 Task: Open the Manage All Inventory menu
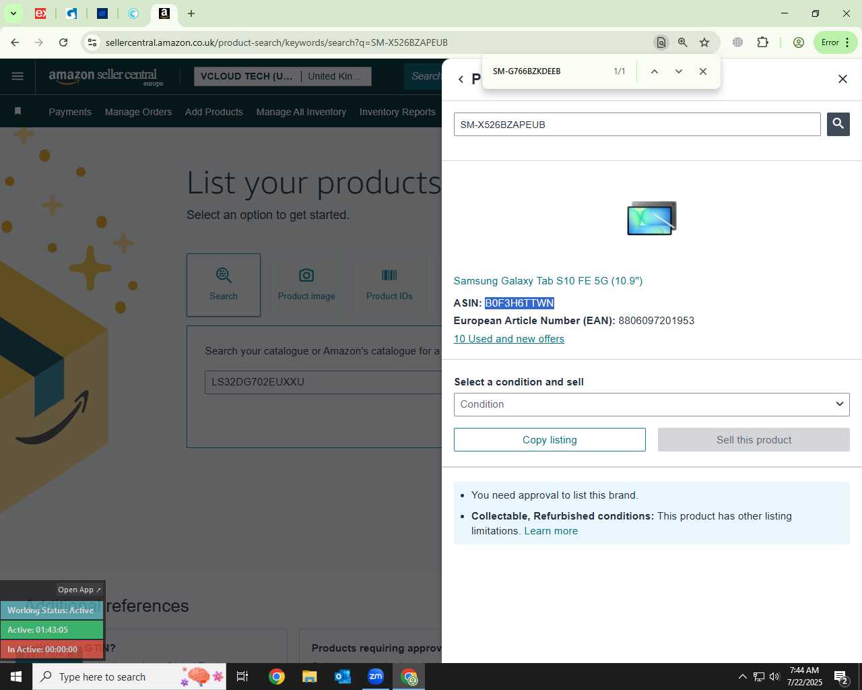301,112
